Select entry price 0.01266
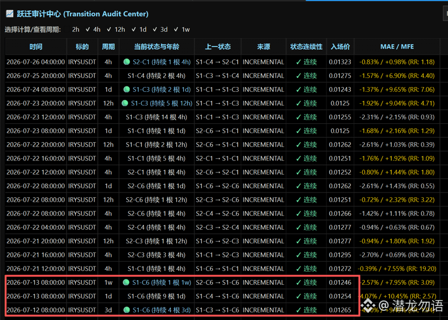This screenshot has height=320, width=448. click(x=340, y=214)
